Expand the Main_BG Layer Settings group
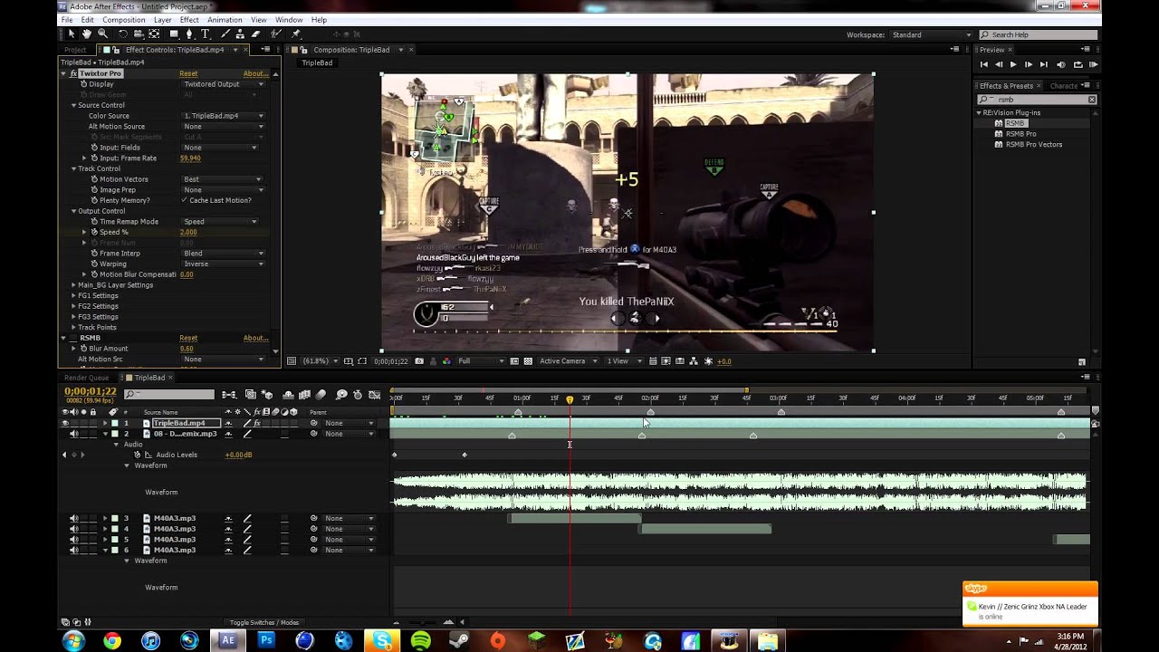The image size is (1159, 652). tap(74, 285)
